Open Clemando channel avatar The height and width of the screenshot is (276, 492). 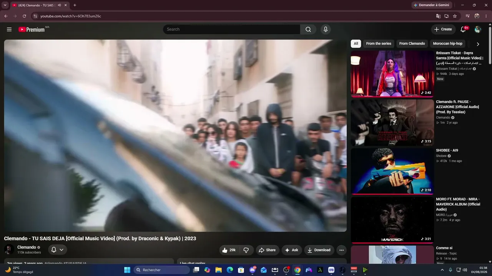9,250
